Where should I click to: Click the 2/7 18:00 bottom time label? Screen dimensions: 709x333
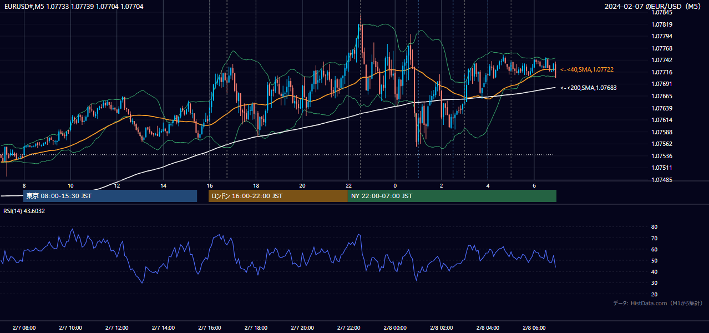click(256, 328)
